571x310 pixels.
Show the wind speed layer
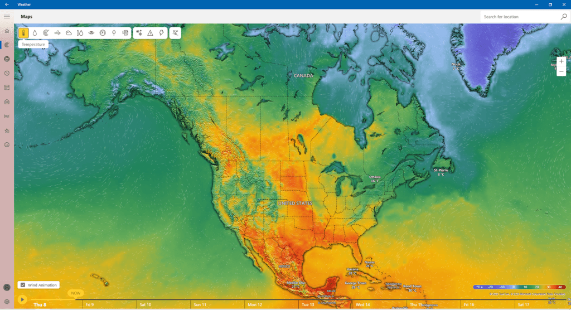(x=57, y=33)
